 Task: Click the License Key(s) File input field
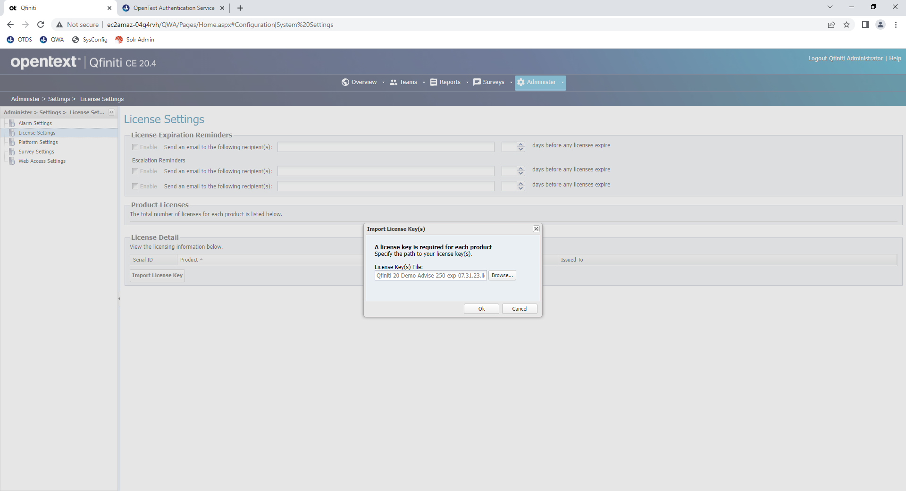(x=430, y=275)
